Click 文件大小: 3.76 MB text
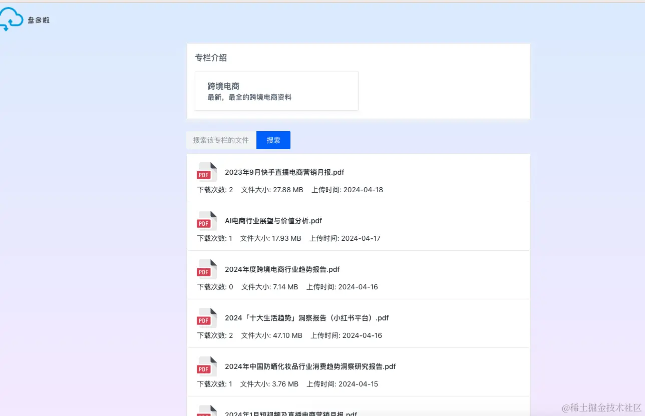This screenshot has height=416, width=645. [269, 384]
